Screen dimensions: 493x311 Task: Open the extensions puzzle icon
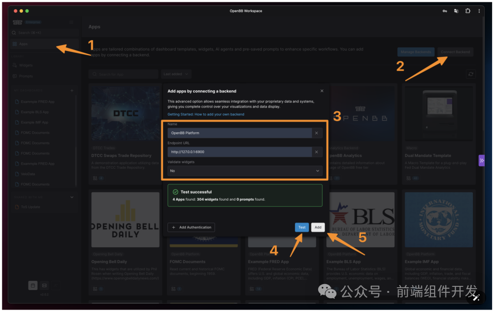tap(468, 11)
